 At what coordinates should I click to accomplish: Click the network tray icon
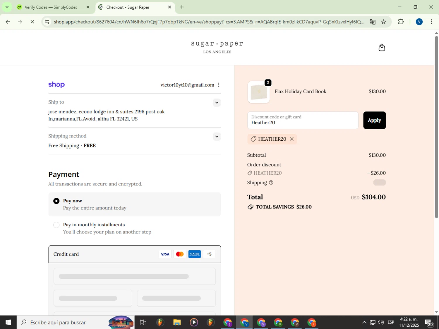373,322
